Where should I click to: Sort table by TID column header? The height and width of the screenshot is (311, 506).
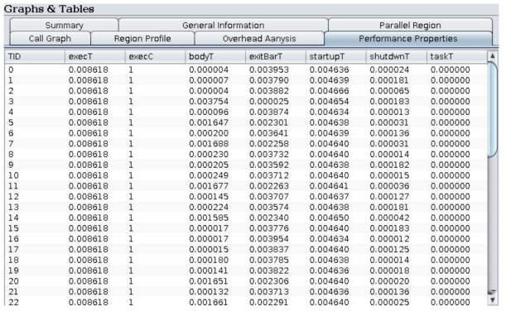35,57
